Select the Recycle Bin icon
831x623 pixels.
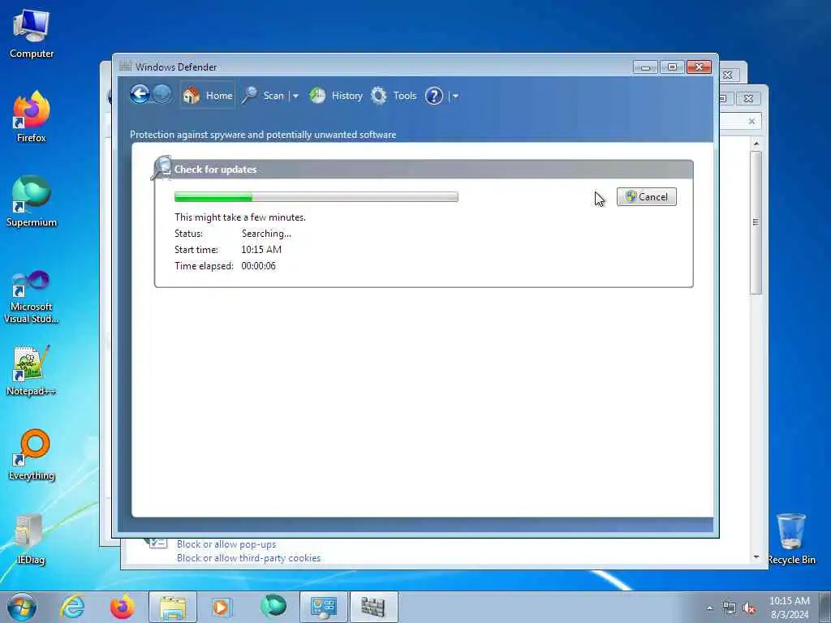791,539
